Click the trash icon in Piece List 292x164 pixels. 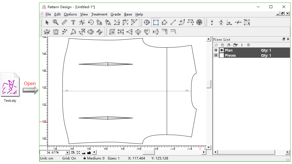pos(248,45)
